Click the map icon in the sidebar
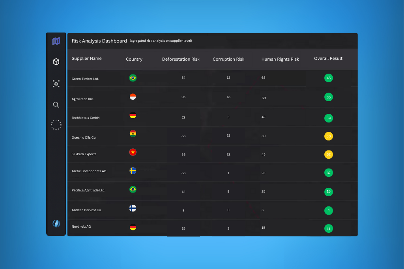 (56, 41)
